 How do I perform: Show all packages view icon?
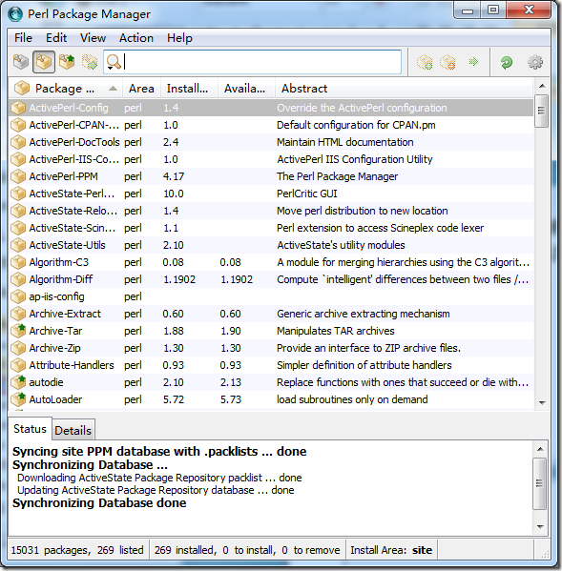click(21, 62)
